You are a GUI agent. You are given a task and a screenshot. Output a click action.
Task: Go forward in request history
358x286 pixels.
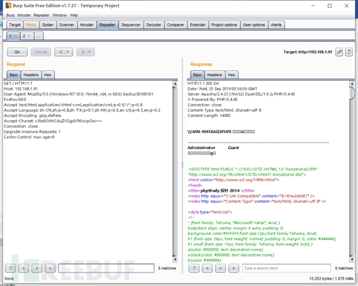click(x=83, y=52)
